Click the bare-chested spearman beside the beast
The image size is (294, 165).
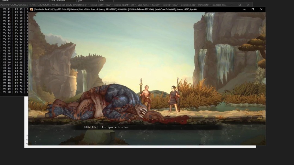pos(146,97)
